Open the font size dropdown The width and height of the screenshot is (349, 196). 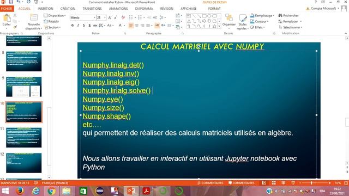(105, 17)
